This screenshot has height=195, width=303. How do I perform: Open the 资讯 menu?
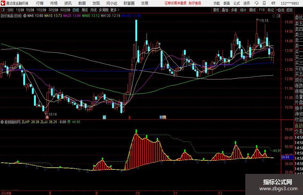click(68, 3)
